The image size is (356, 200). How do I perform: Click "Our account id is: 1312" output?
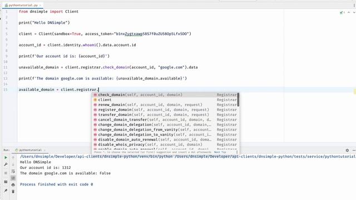tap(46, 168)
